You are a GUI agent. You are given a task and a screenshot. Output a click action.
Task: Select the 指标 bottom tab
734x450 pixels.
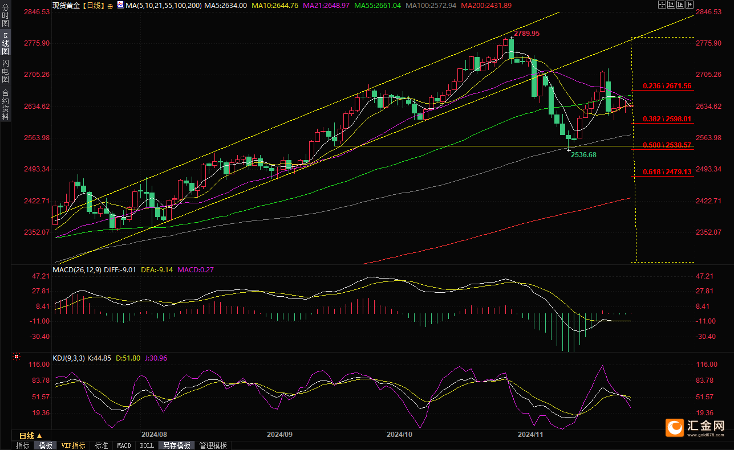click(x=23, y=445)
